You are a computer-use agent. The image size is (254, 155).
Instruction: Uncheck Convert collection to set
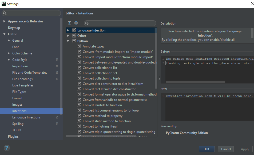click(80, 73)
